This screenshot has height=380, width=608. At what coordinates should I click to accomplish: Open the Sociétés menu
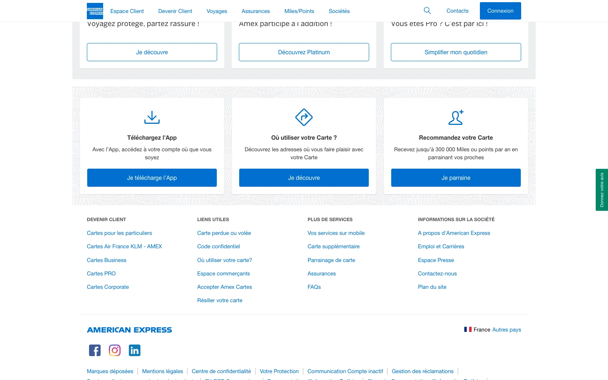pos(339,11)
